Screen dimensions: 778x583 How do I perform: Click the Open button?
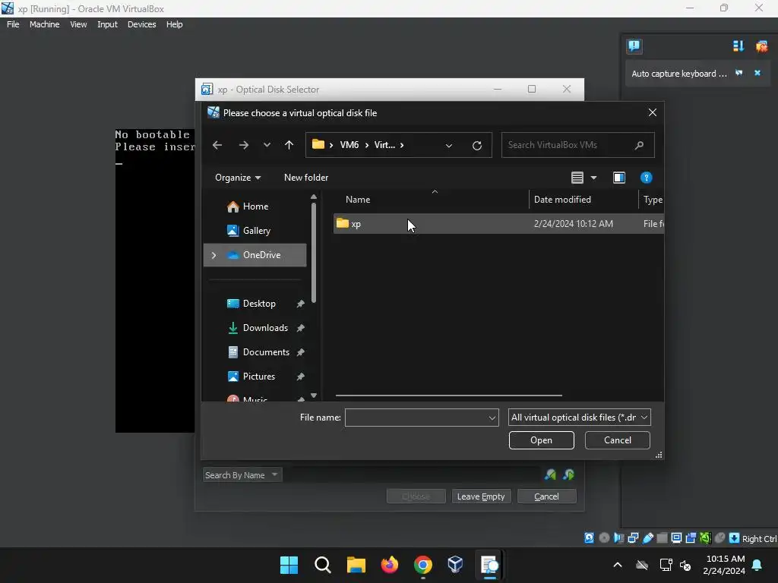tap(541, 440)
